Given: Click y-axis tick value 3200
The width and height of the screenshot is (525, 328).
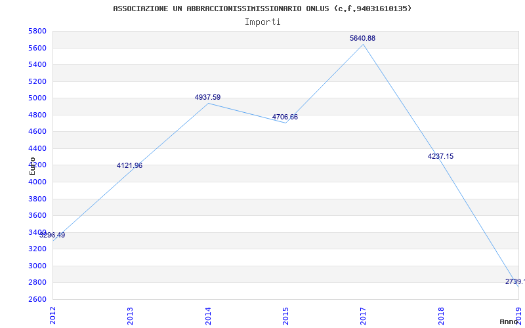Looking at the screenshot, I should pyautogui.click(x=37, y=249).
